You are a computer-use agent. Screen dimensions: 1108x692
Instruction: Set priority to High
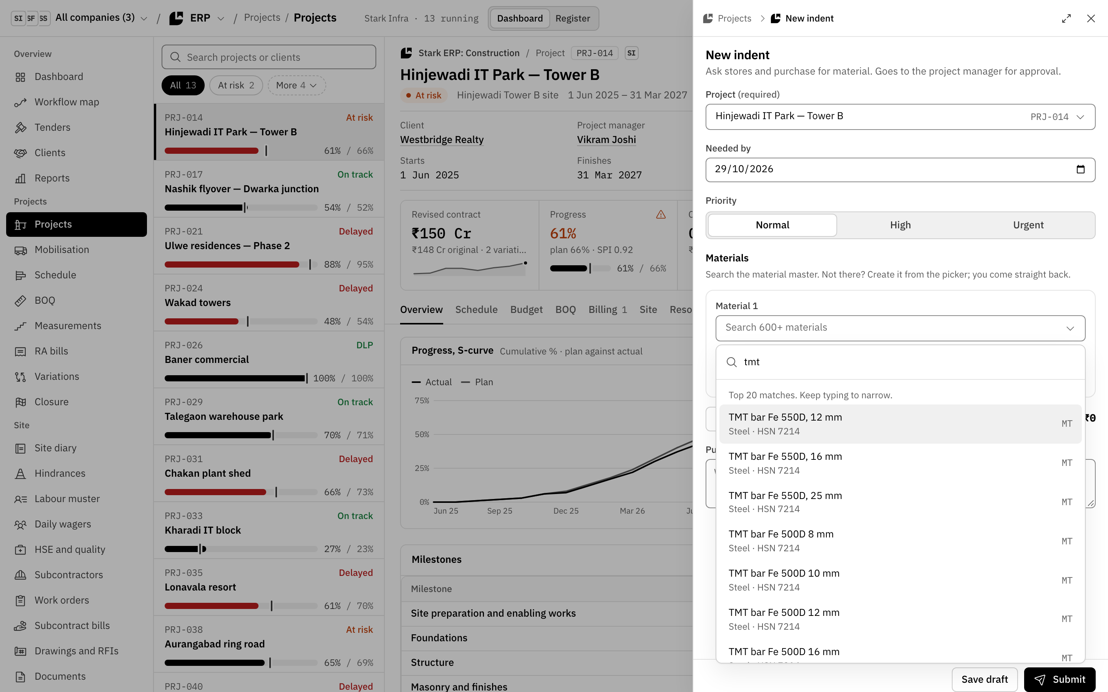click(x=900, y=225)
